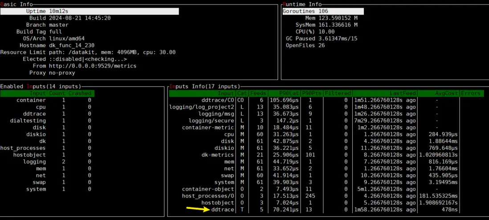The width and height of the screenshot is (489, 220).
Task: Select the dk-metrics input row
Action: tap(217, 155)
